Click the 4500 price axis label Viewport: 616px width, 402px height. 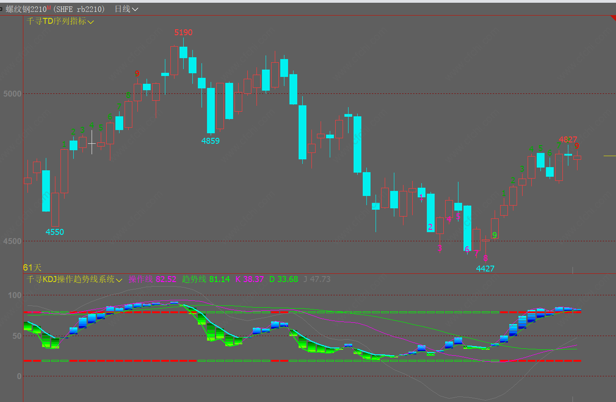pos(12,241)
